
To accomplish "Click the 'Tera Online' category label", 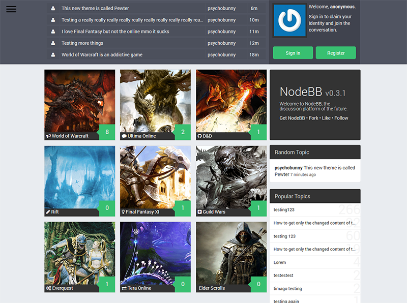I will point(139,288).
